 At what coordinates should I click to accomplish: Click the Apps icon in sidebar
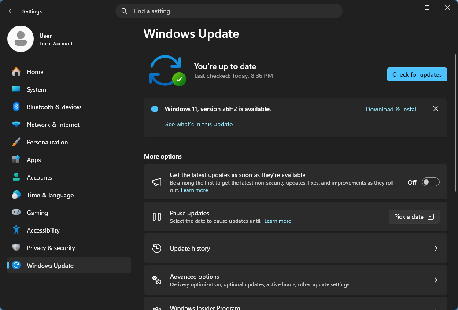click(16, 159)
